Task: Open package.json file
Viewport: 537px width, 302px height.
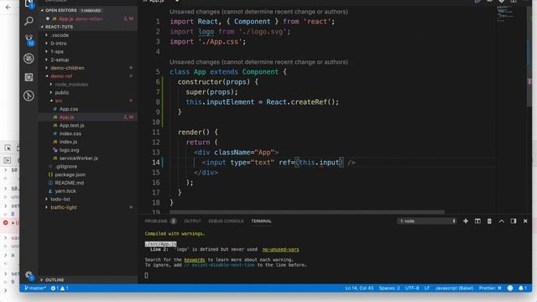Action: [70, 174]
